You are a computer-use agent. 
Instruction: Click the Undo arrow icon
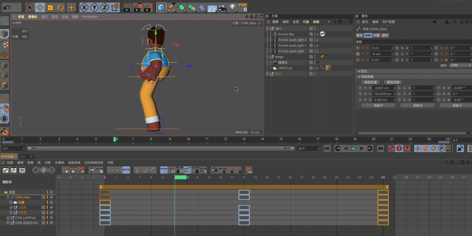pos(6,7)
